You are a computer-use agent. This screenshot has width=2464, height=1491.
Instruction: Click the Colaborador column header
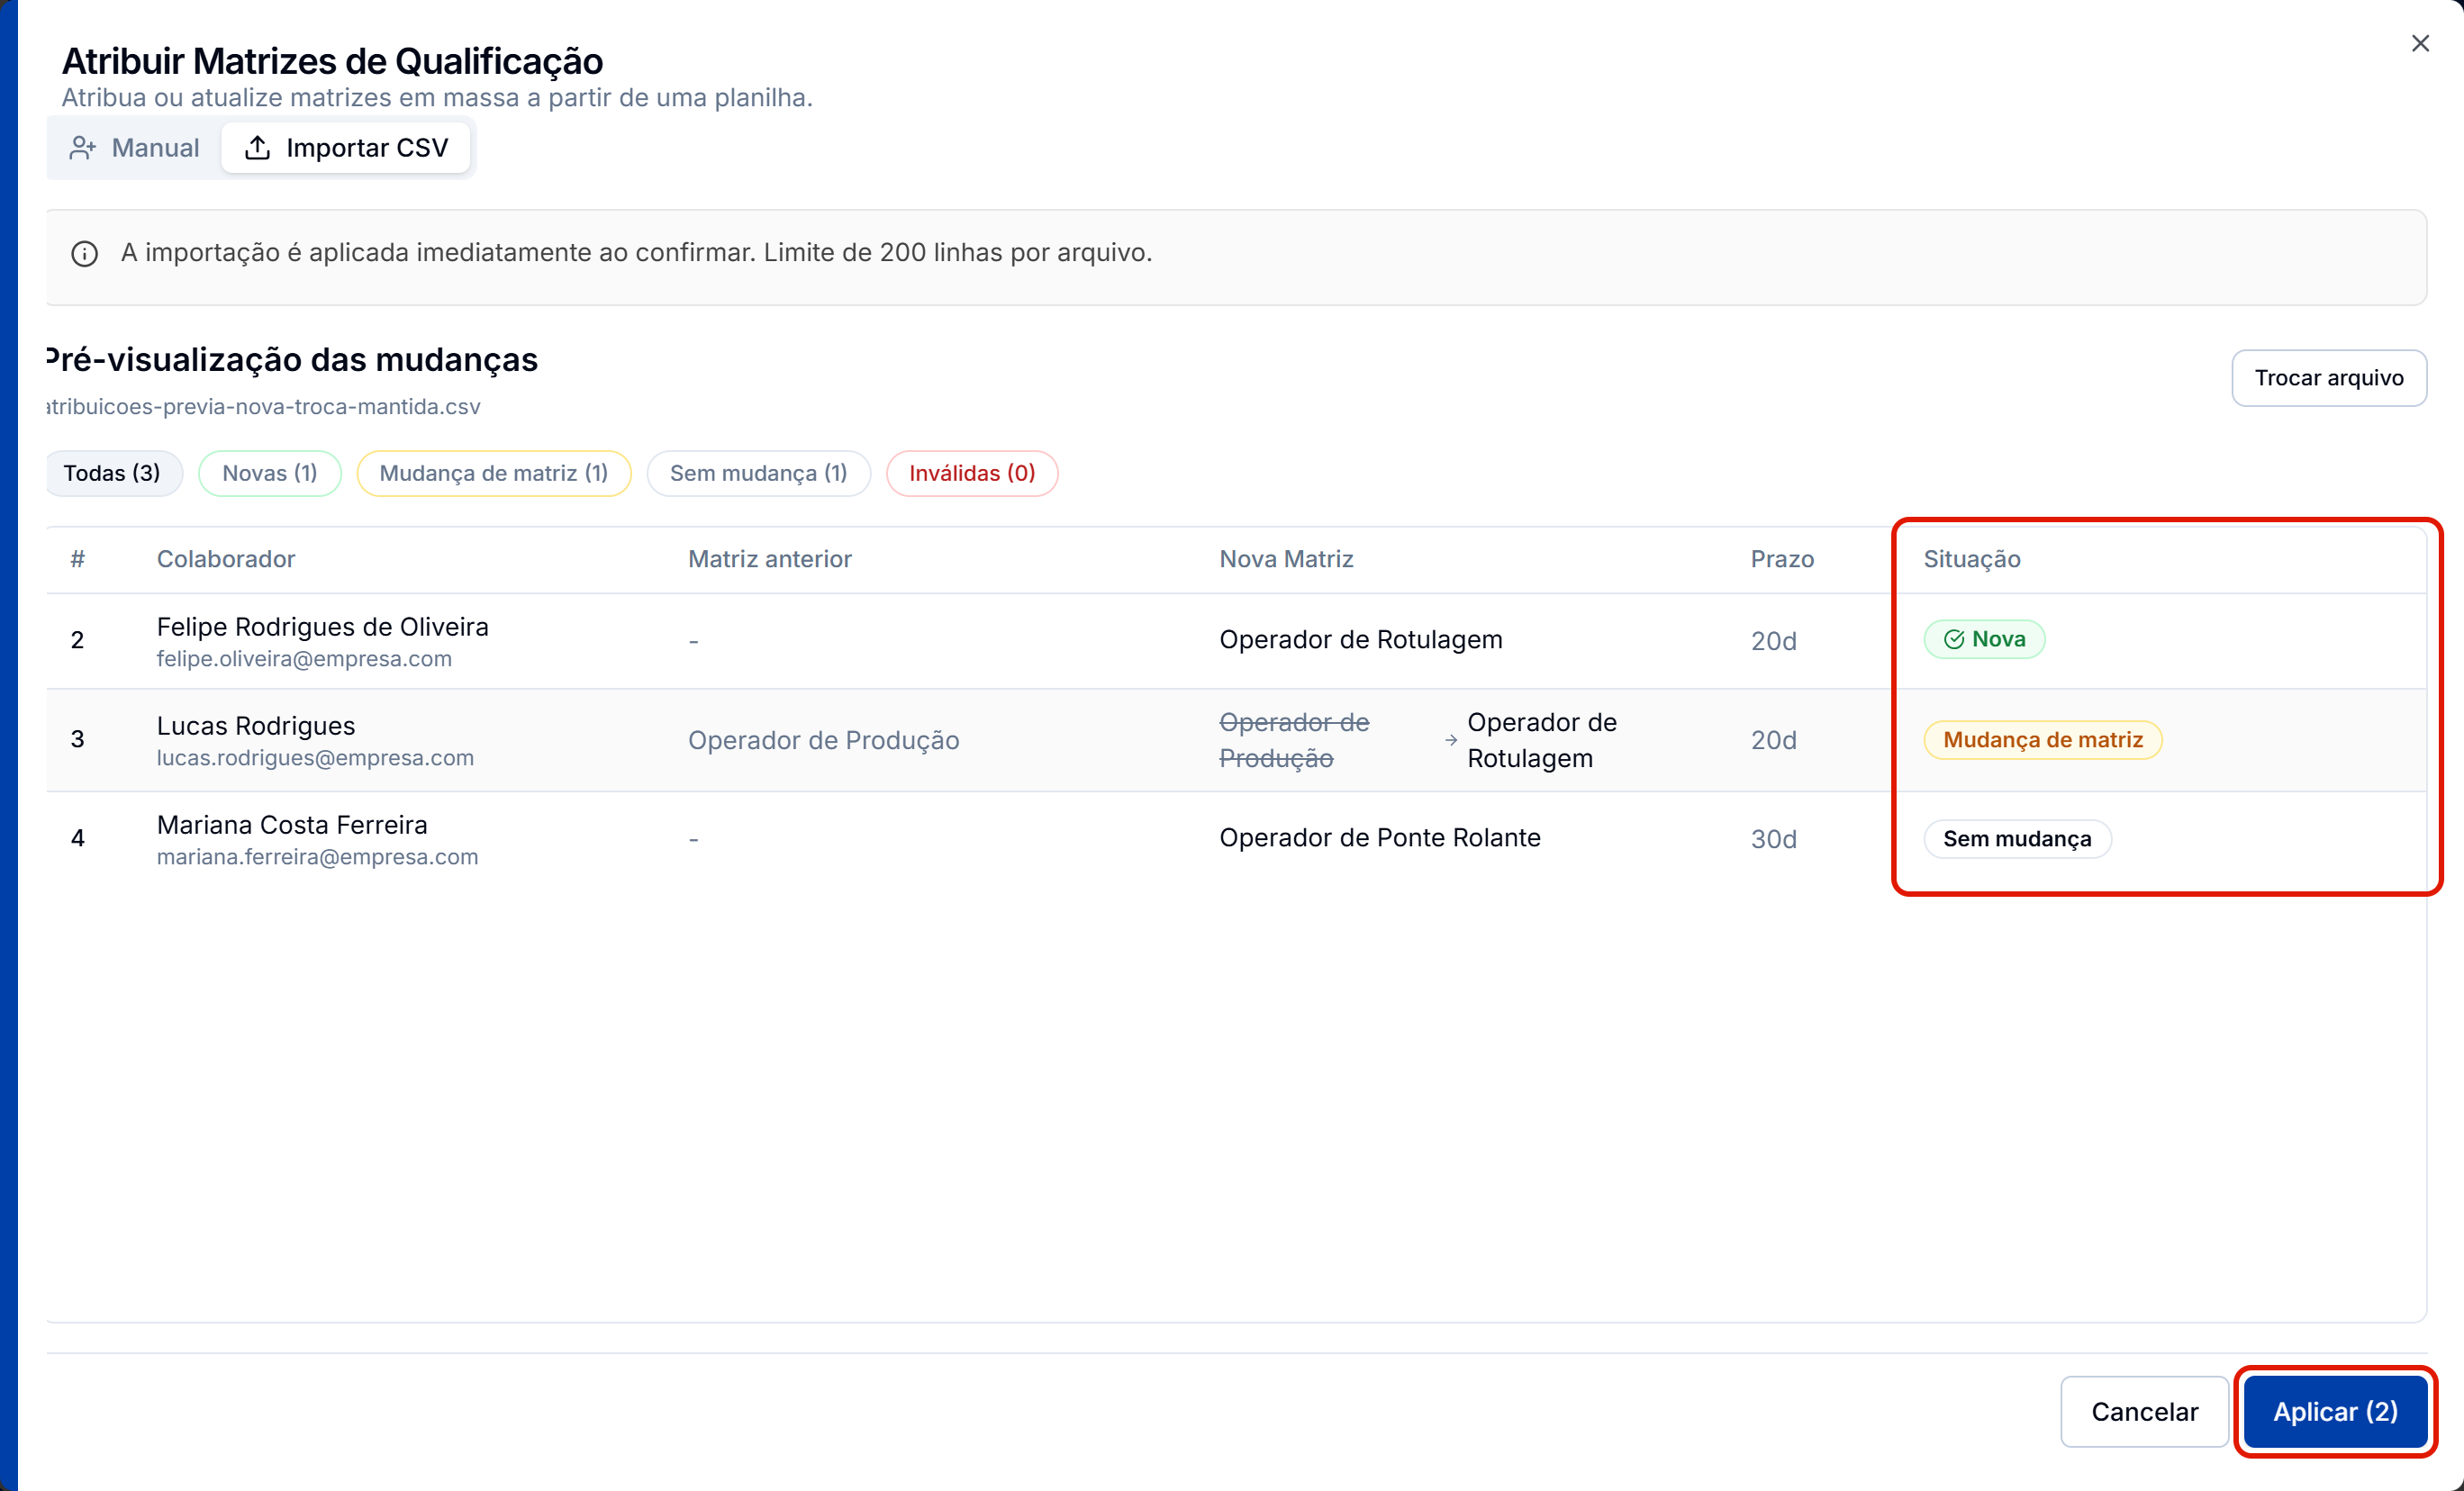tap(226, 559)
